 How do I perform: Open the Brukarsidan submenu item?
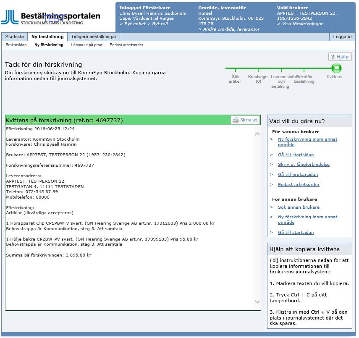(x=16, y=45)
